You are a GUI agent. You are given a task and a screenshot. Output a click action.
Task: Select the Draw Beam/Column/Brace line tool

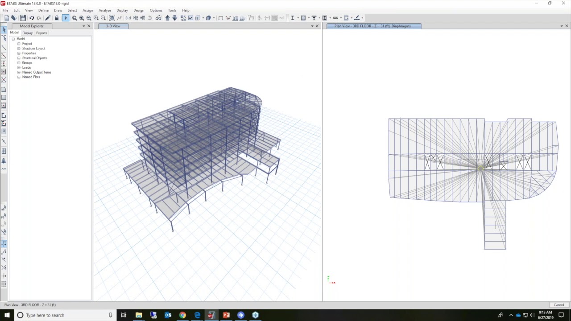[x=4, y=47]
